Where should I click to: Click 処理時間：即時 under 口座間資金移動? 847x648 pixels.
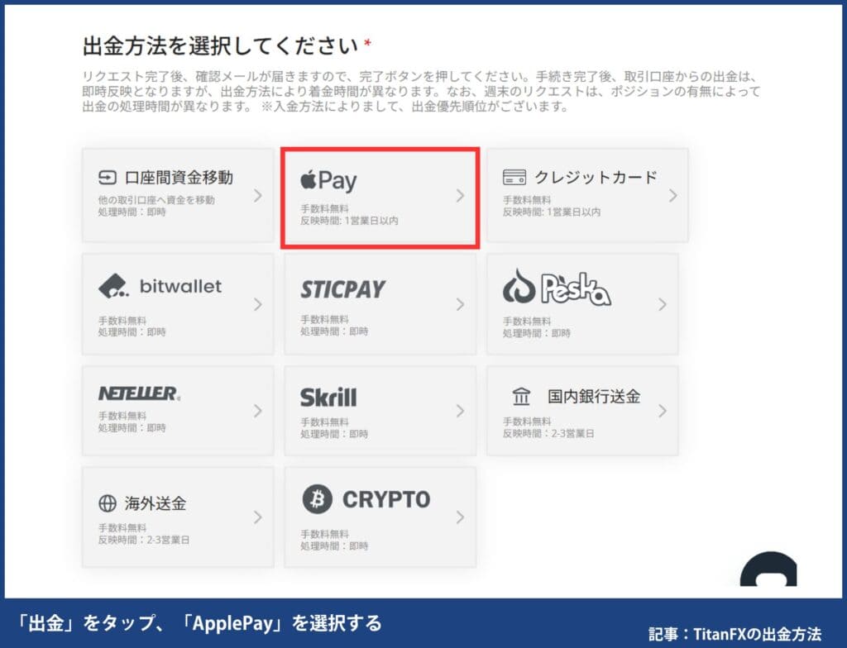click(x=132, y=212)
